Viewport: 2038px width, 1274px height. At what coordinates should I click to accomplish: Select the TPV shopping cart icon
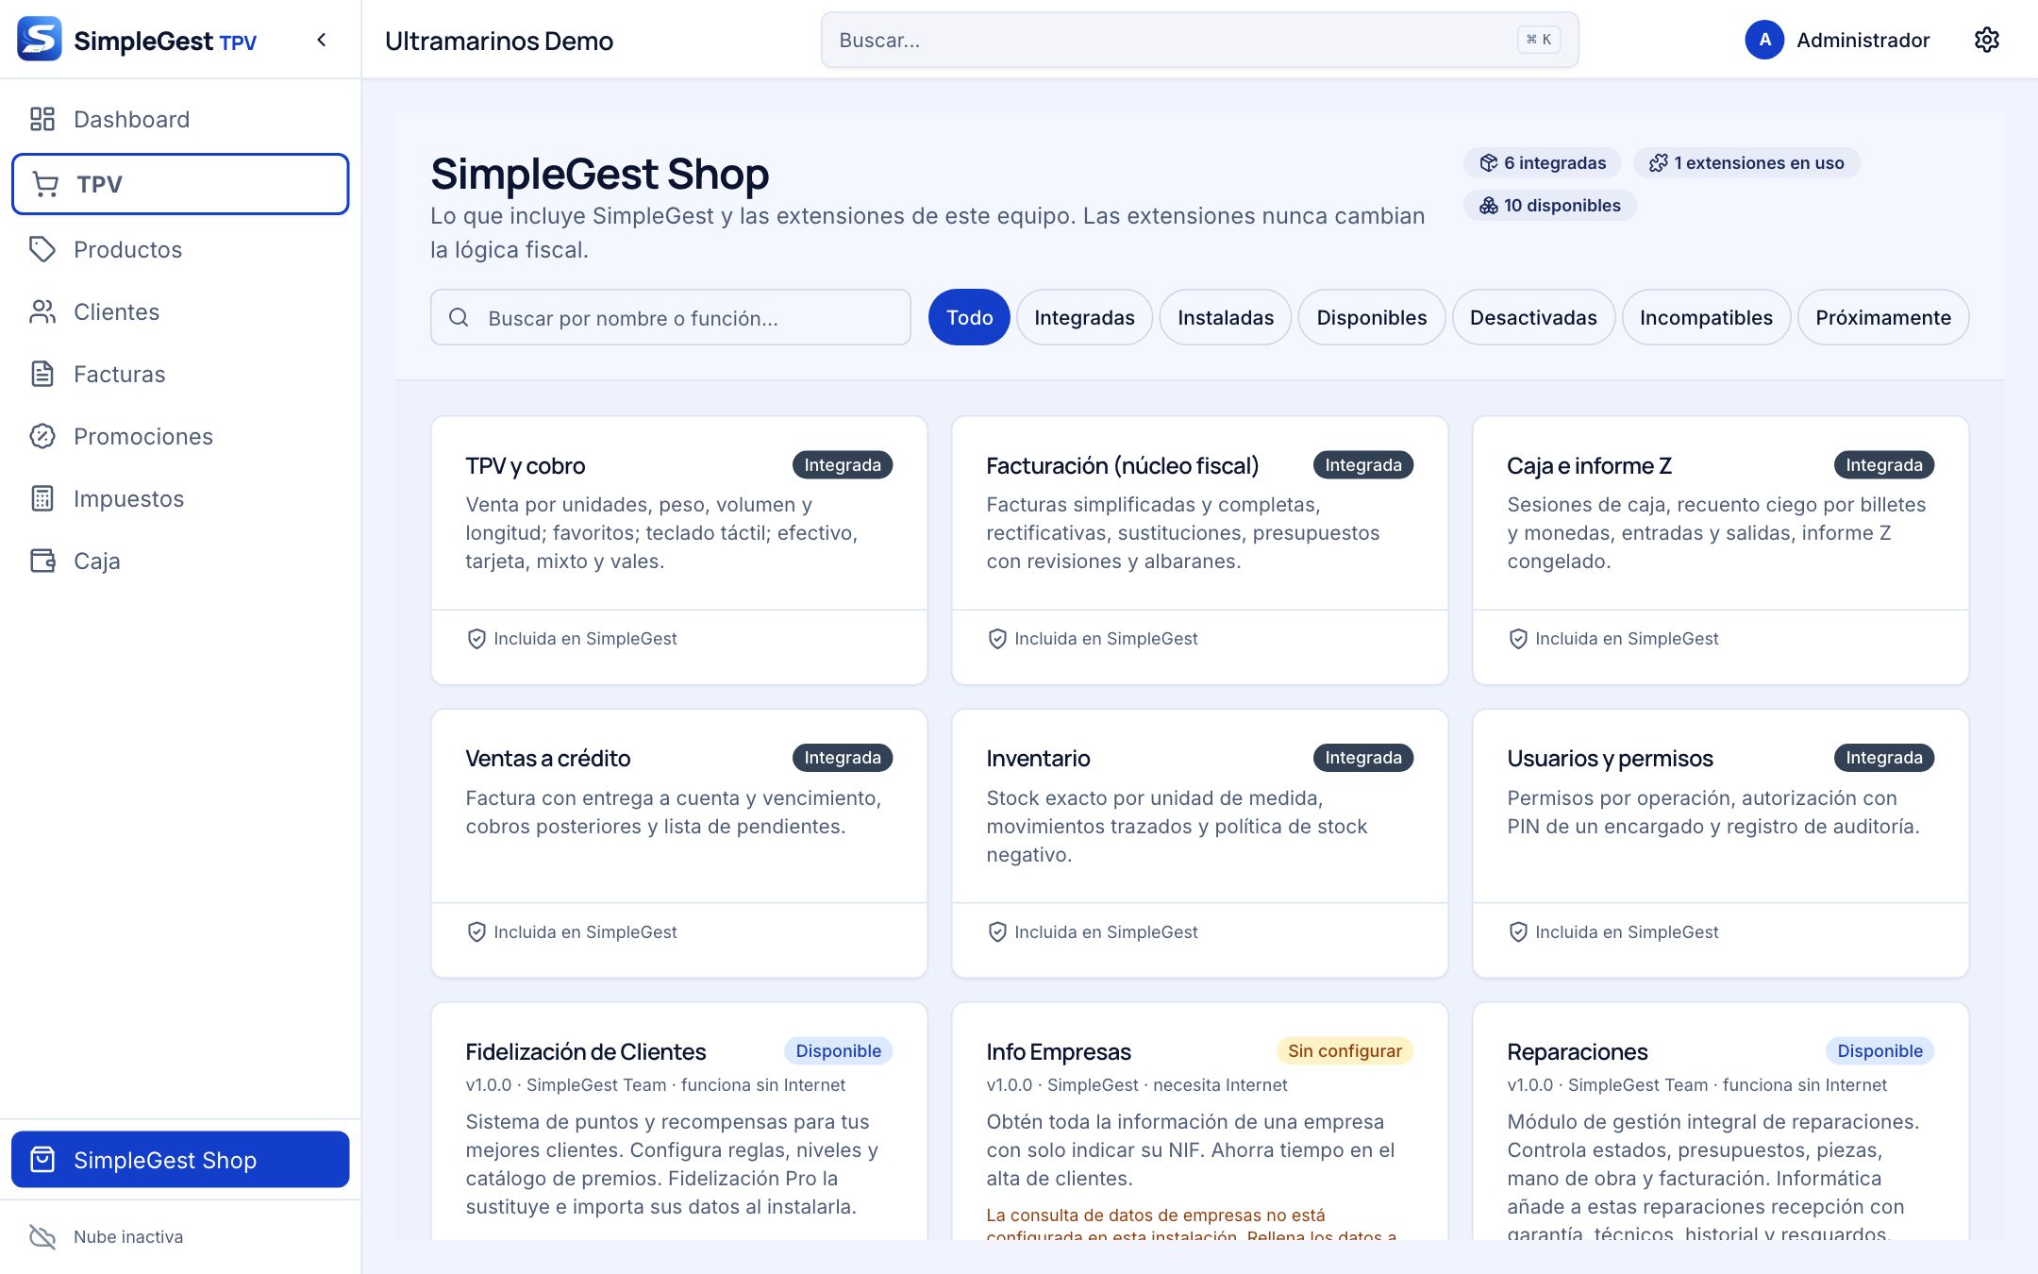(45, 184)
